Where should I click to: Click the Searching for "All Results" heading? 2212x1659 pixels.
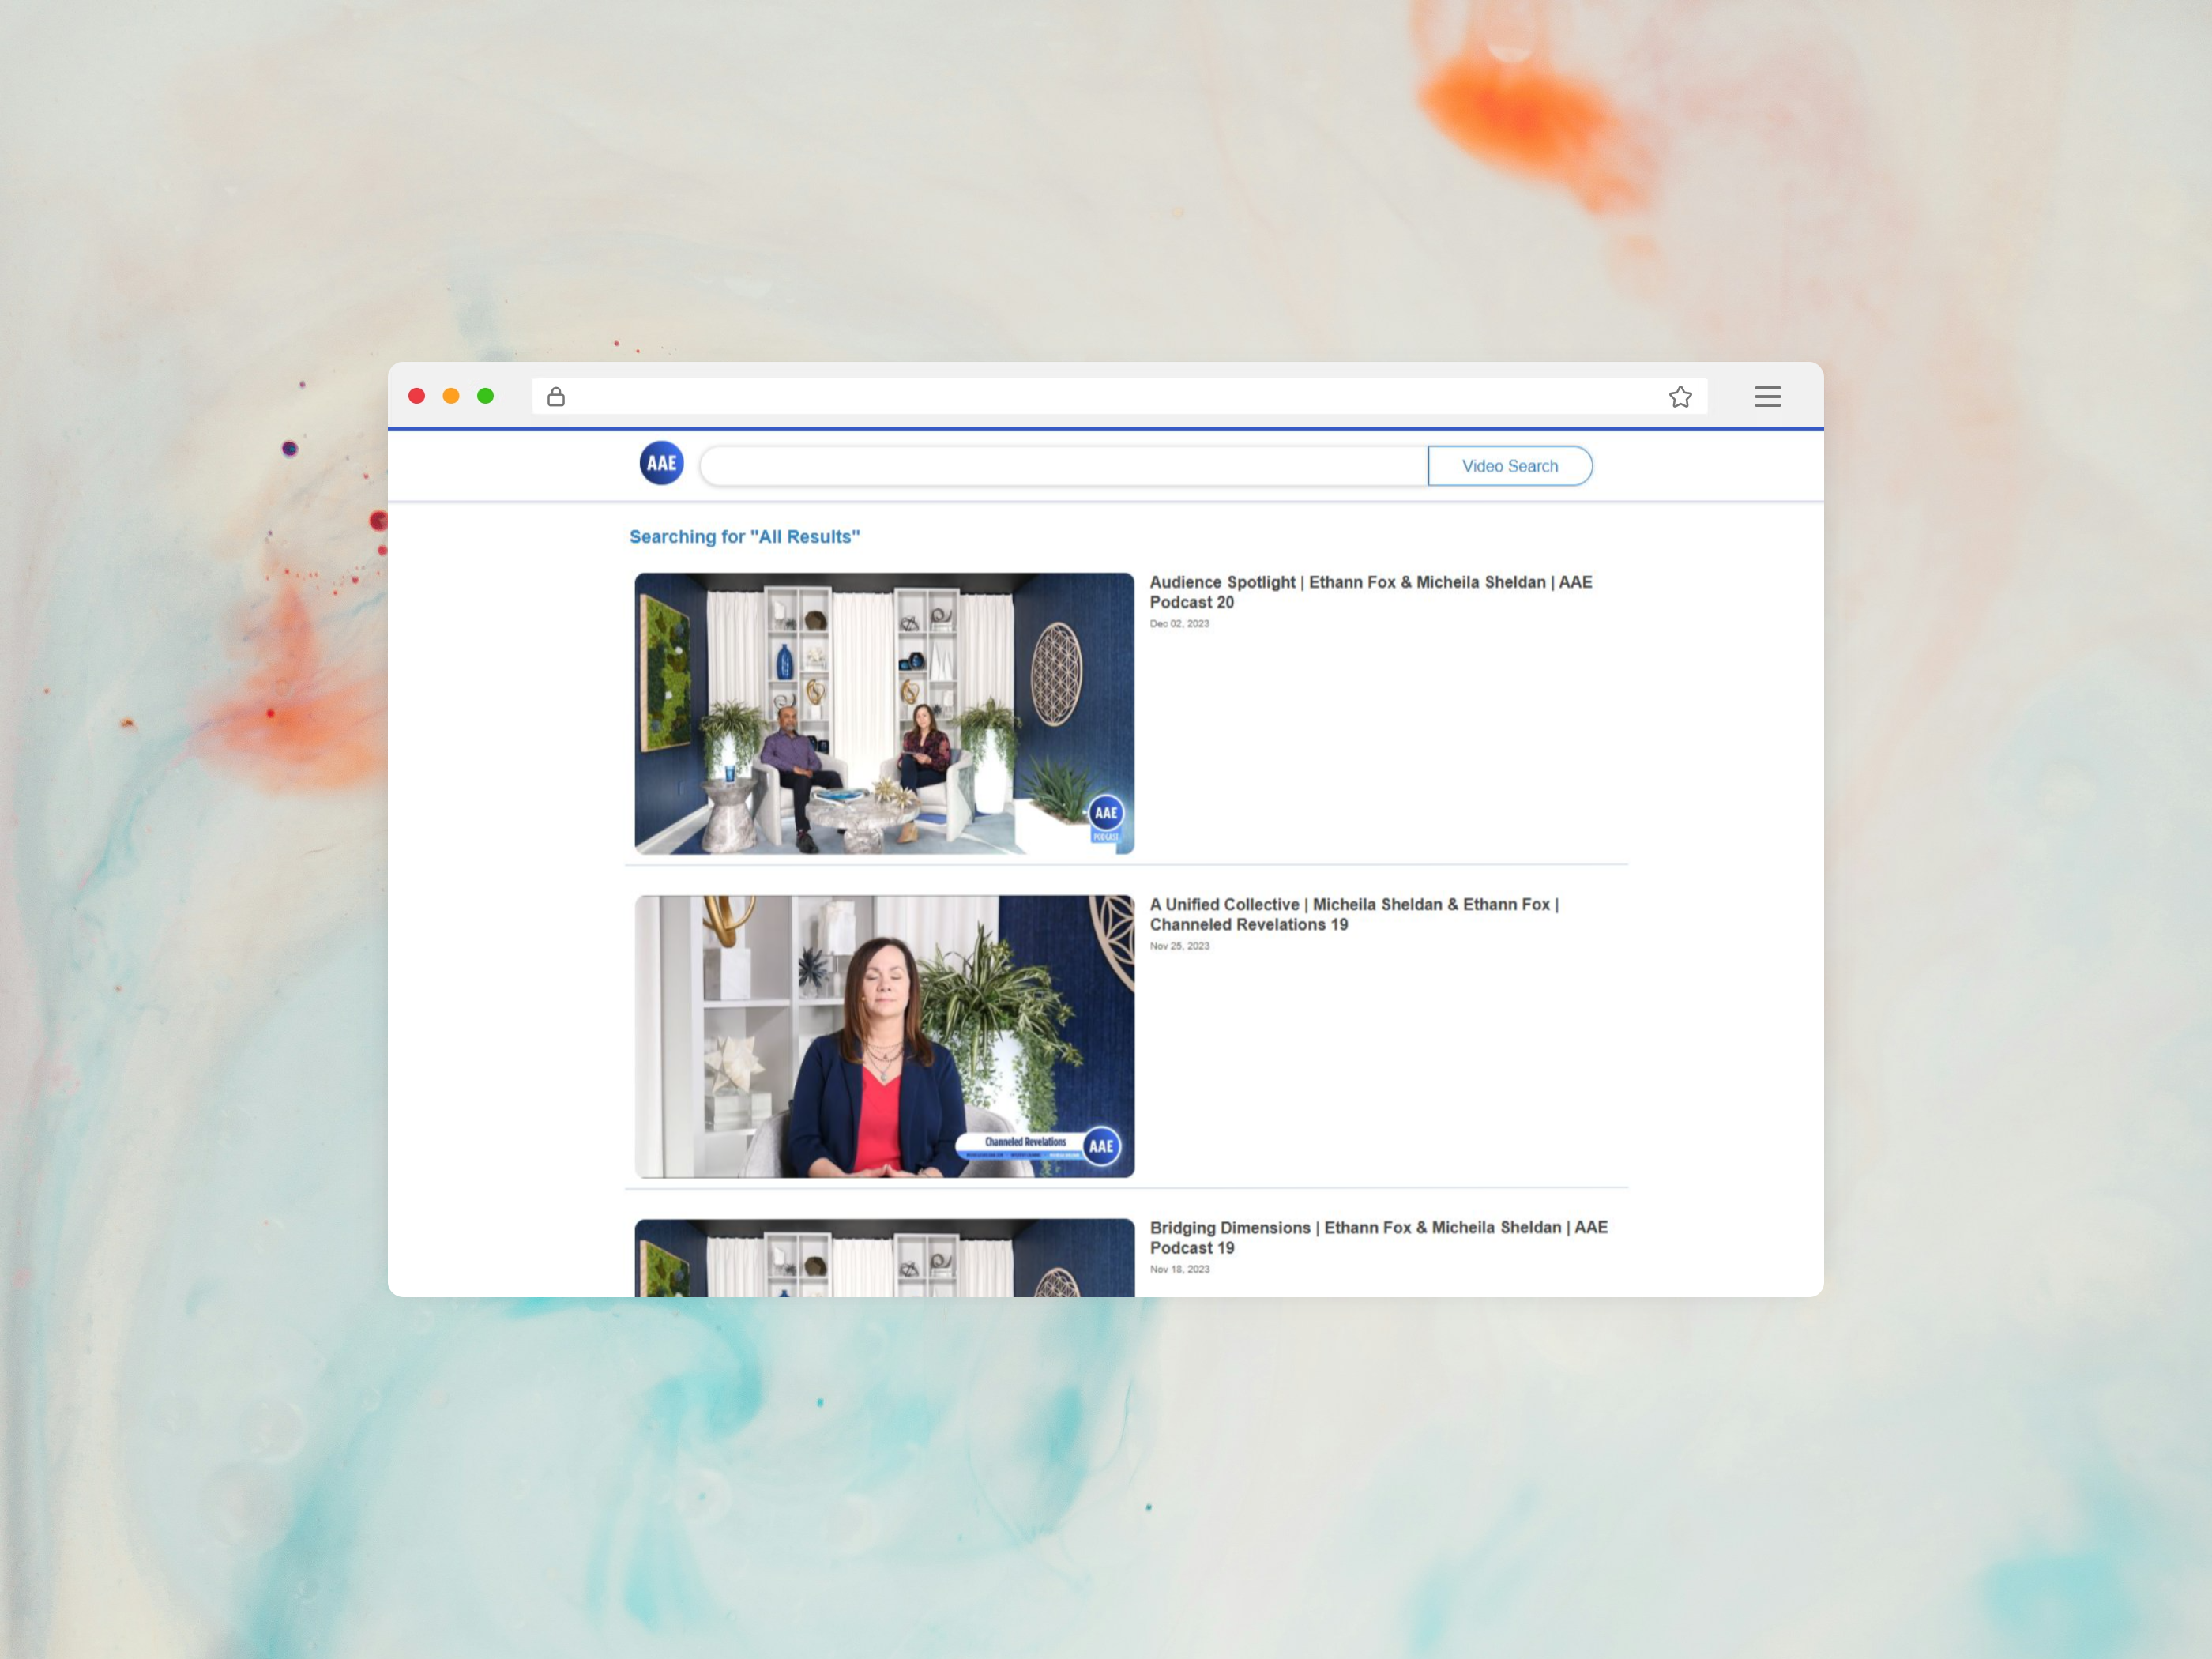coord(744,537)
